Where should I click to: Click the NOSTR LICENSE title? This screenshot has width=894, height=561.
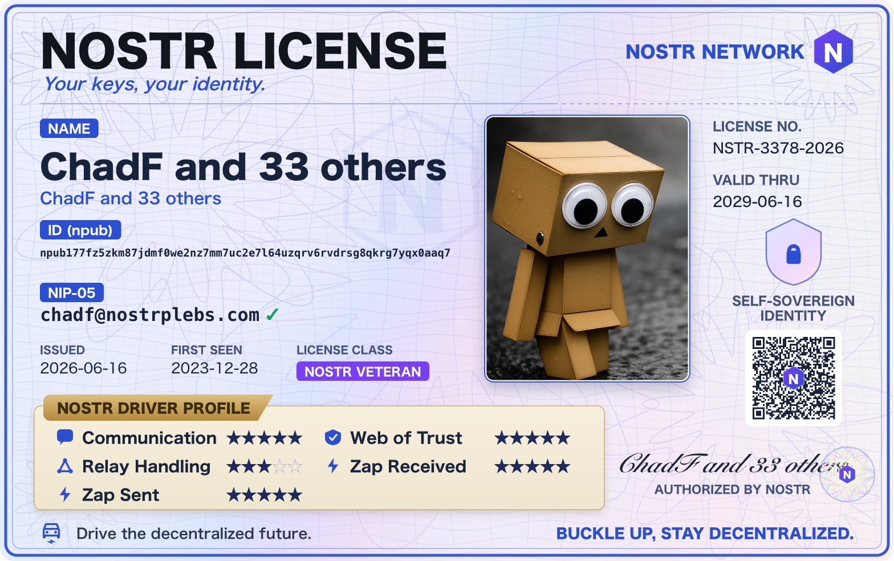[244, 51]
